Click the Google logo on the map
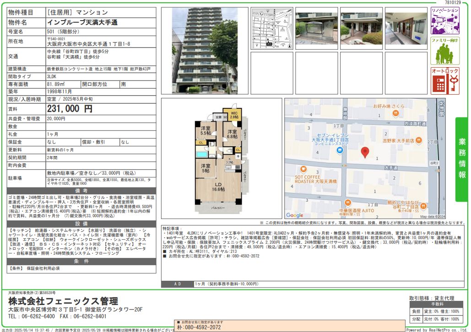The height and width of the screenshot is (332, 471). (294, 215)
